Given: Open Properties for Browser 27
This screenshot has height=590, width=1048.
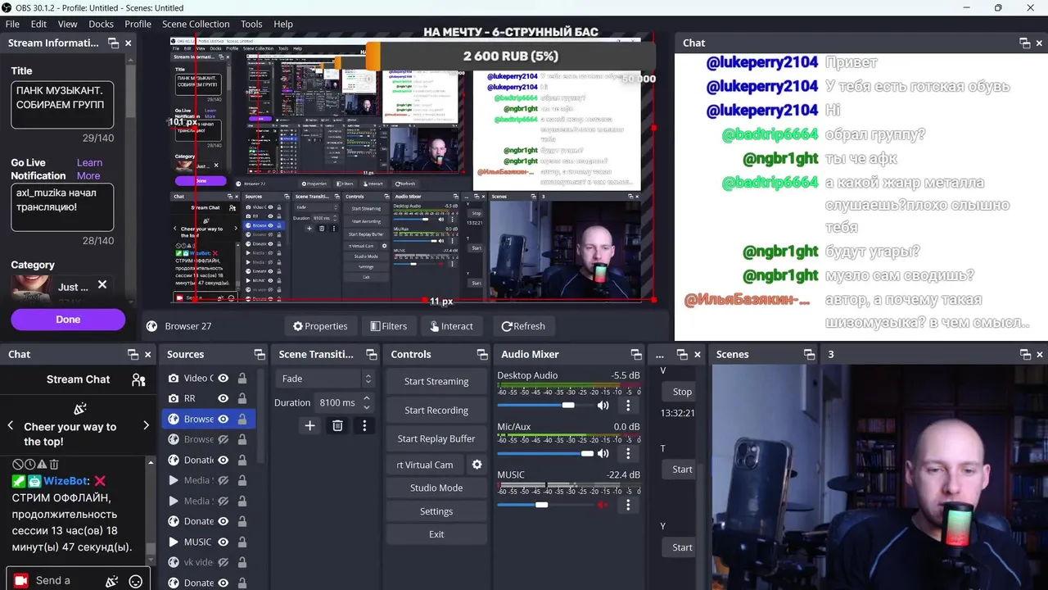Looking at the screenshot, I should click(x=320, y=326).
